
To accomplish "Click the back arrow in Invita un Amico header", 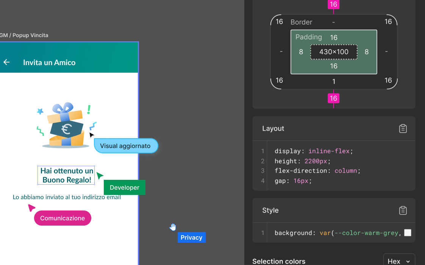I will pyautogui.click(x=6, y=62).
